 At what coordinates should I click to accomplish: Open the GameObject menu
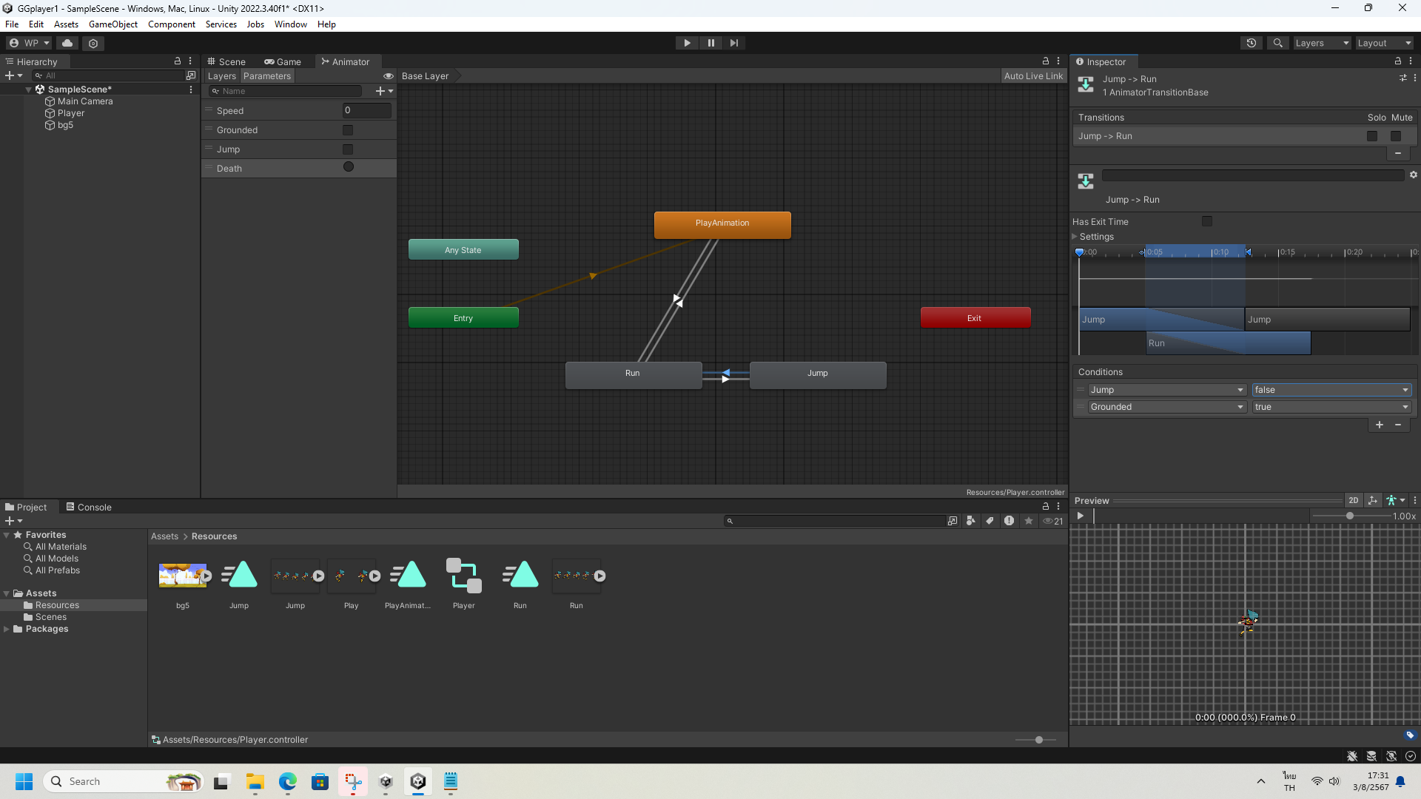(112, 24)
